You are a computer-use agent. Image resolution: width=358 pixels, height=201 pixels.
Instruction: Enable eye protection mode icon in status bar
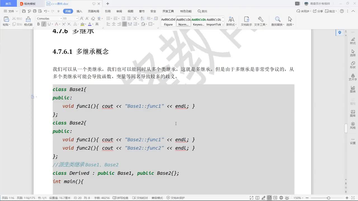[x=287, y=198]
